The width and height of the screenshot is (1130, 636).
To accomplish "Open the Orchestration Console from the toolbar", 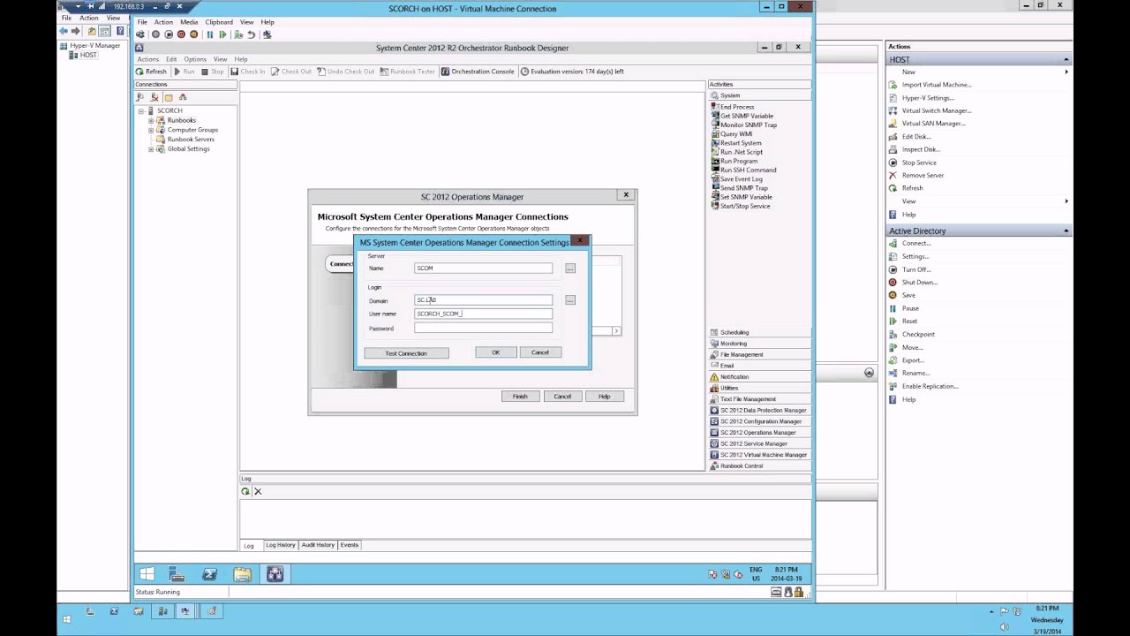I will pyautogui.click(x=478, y=72).
